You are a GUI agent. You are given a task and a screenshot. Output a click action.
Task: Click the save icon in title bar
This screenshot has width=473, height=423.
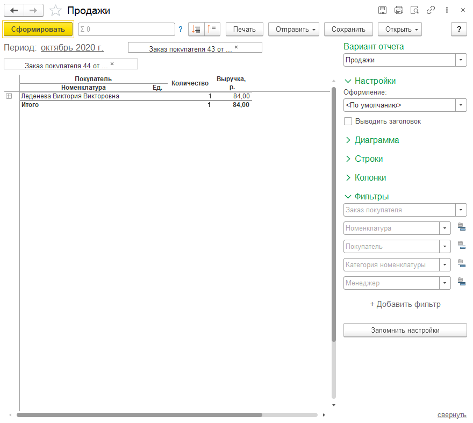(382, 10)
